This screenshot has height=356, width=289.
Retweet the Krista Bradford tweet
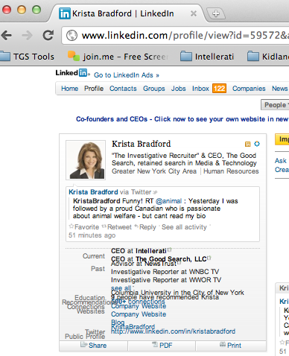pyautogui.click(x=117, y=227)
